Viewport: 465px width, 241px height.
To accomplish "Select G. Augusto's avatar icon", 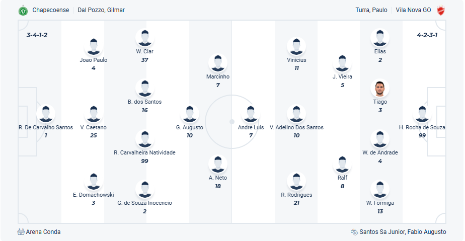I will coord(190,114).
